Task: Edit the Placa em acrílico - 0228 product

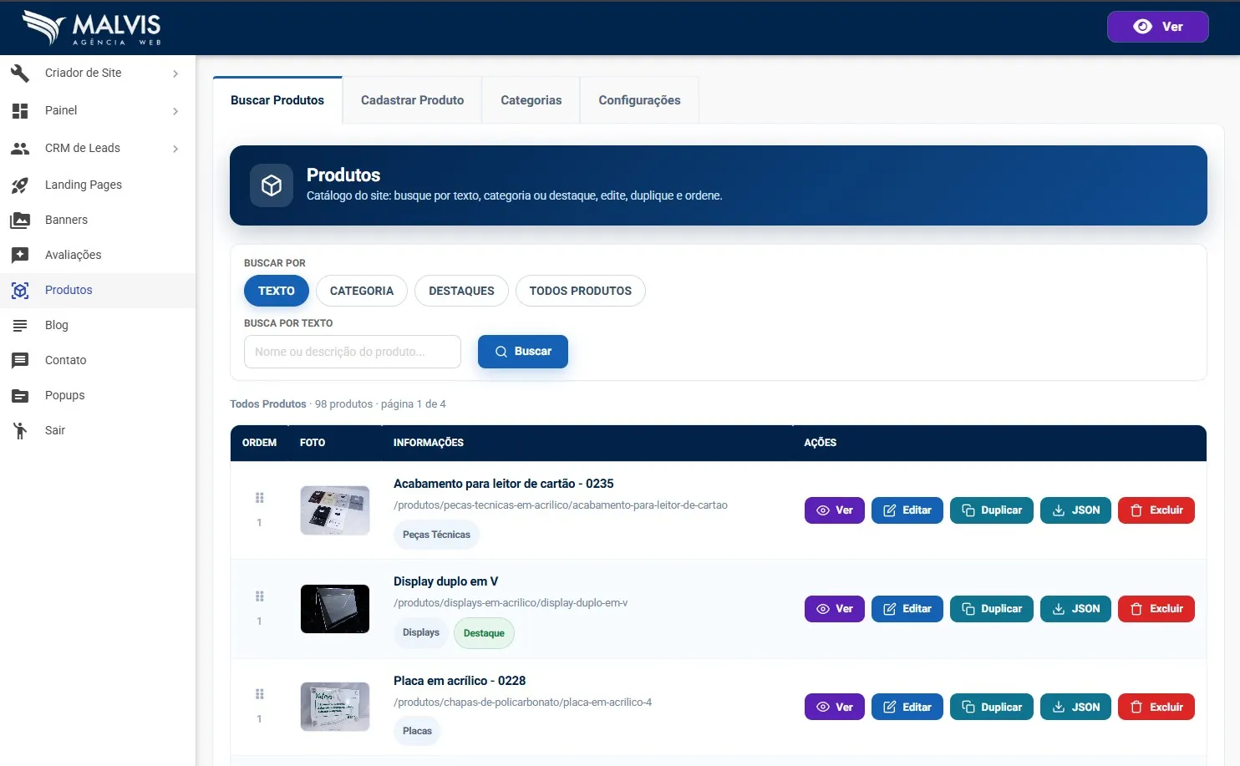Action: [x=907, y=707]
